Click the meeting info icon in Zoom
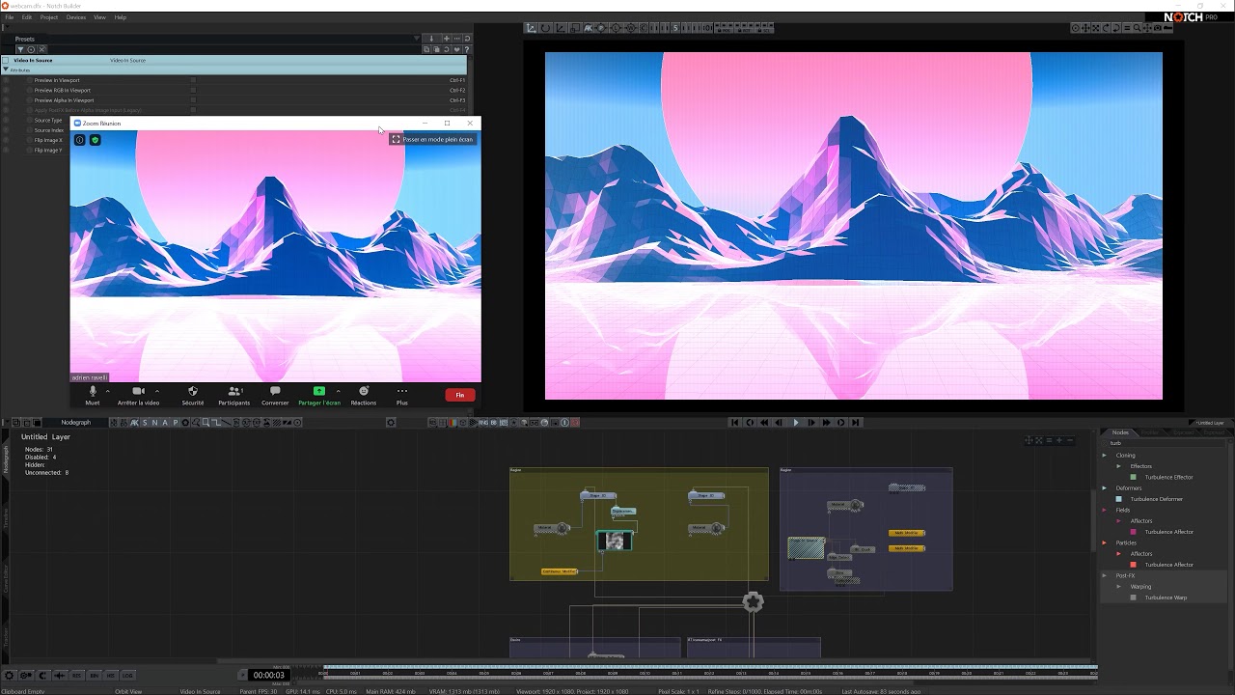Screen dimensions: 1235x695 point(80,140)
